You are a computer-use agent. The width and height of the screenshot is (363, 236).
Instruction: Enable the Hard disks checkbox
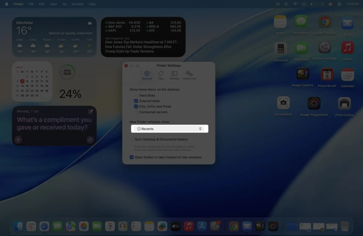coord(136,95)
